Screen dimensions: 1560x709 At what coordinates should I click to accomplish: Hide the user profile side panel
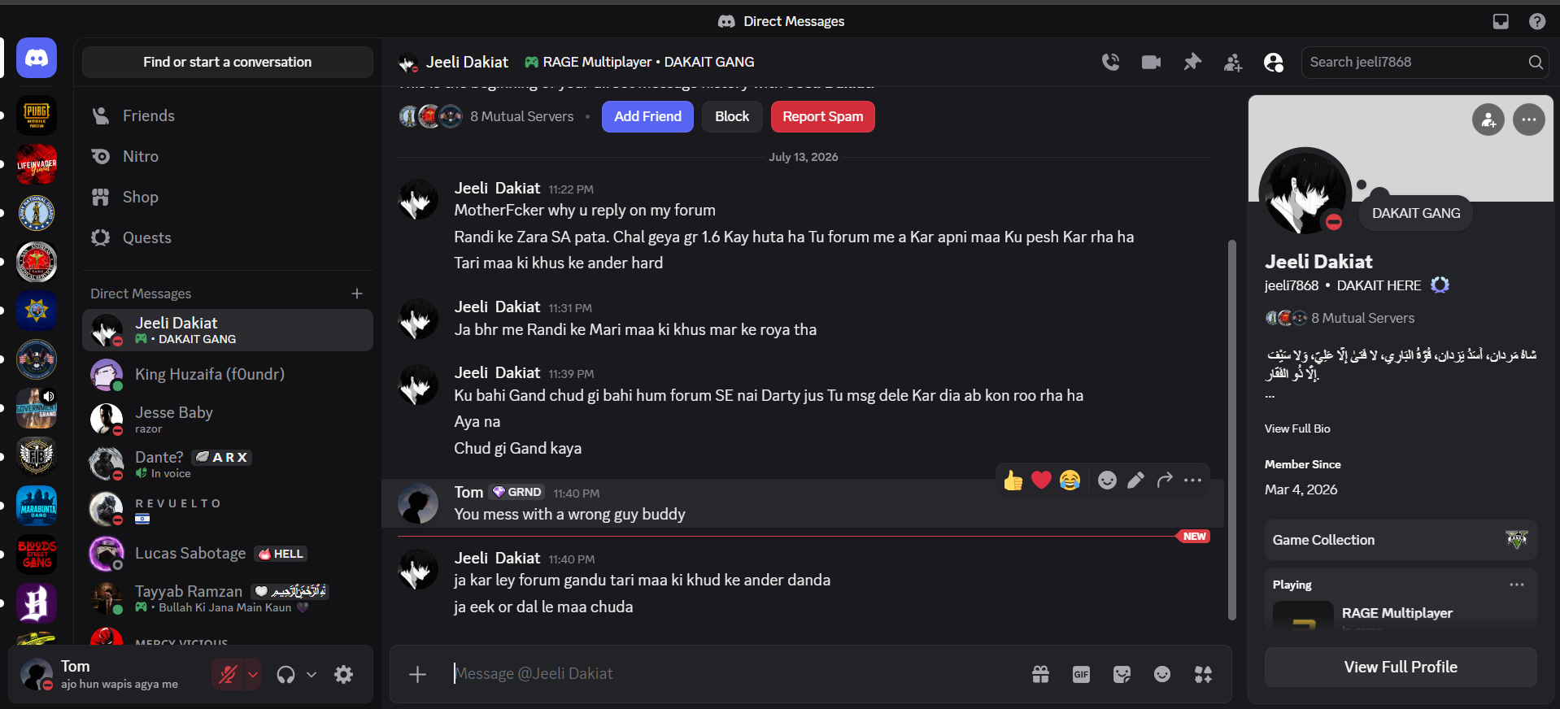coord(1274,62)
